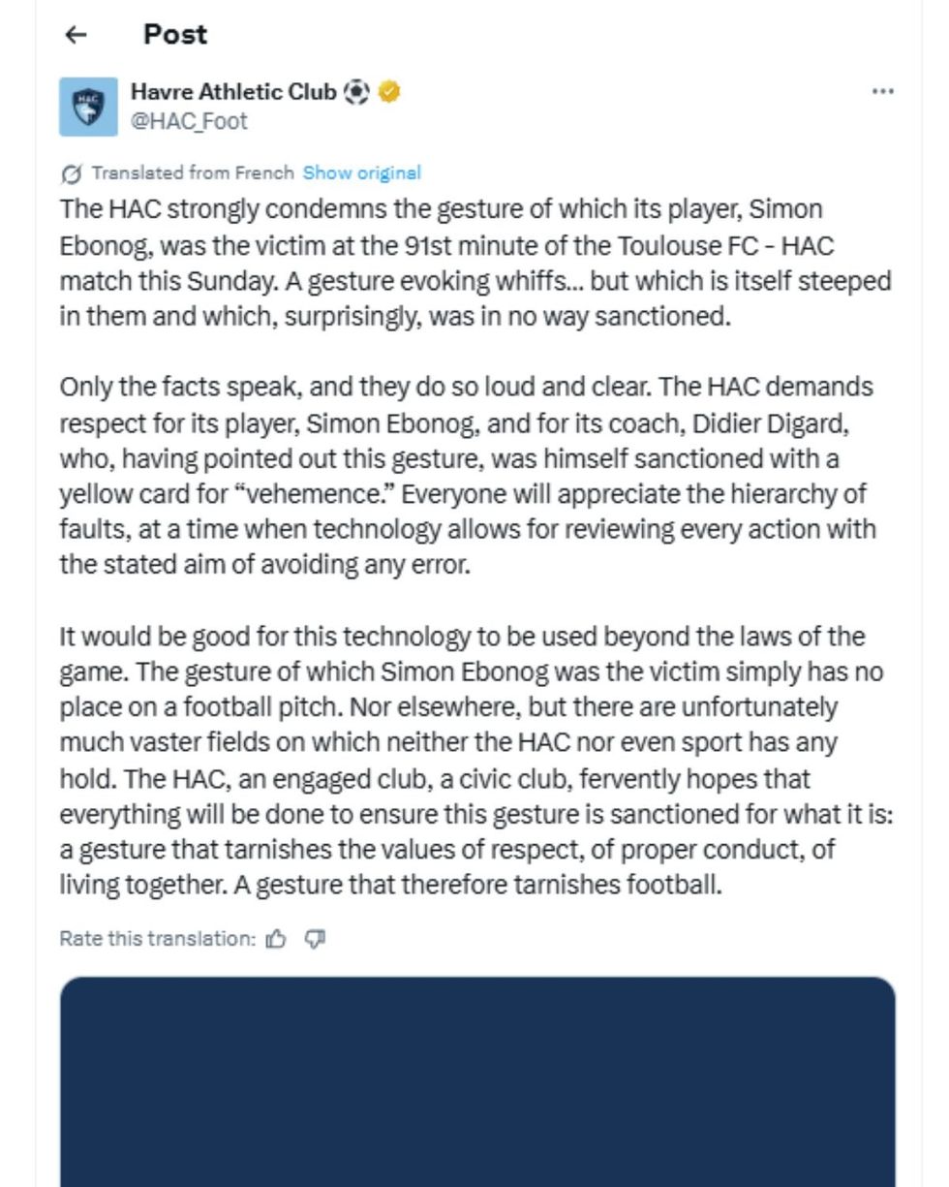This screenshot has height=1187, width=949.
Task: Click the gold verified badge
Action: tap(389, 92)
